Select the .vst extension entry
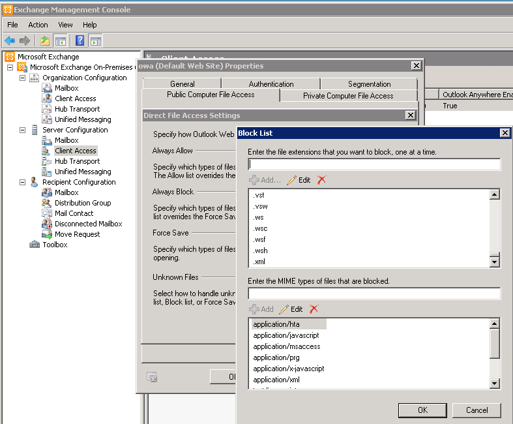Viewport: 513px width, 424px height. click(x=259, y=195)
